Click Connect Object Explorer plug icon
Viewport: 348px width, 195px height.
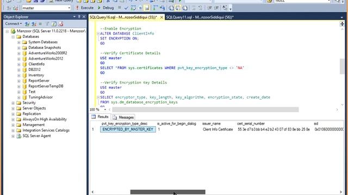tap(27, 24)
